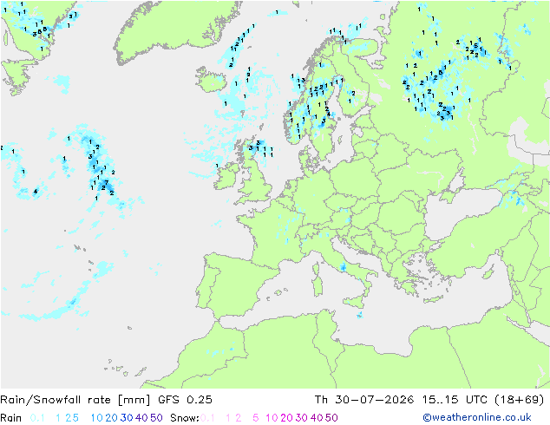The height and width of the screenshot is (425, 550).
Task: Click the Rain legend label
Action: [x=11, y=418]
